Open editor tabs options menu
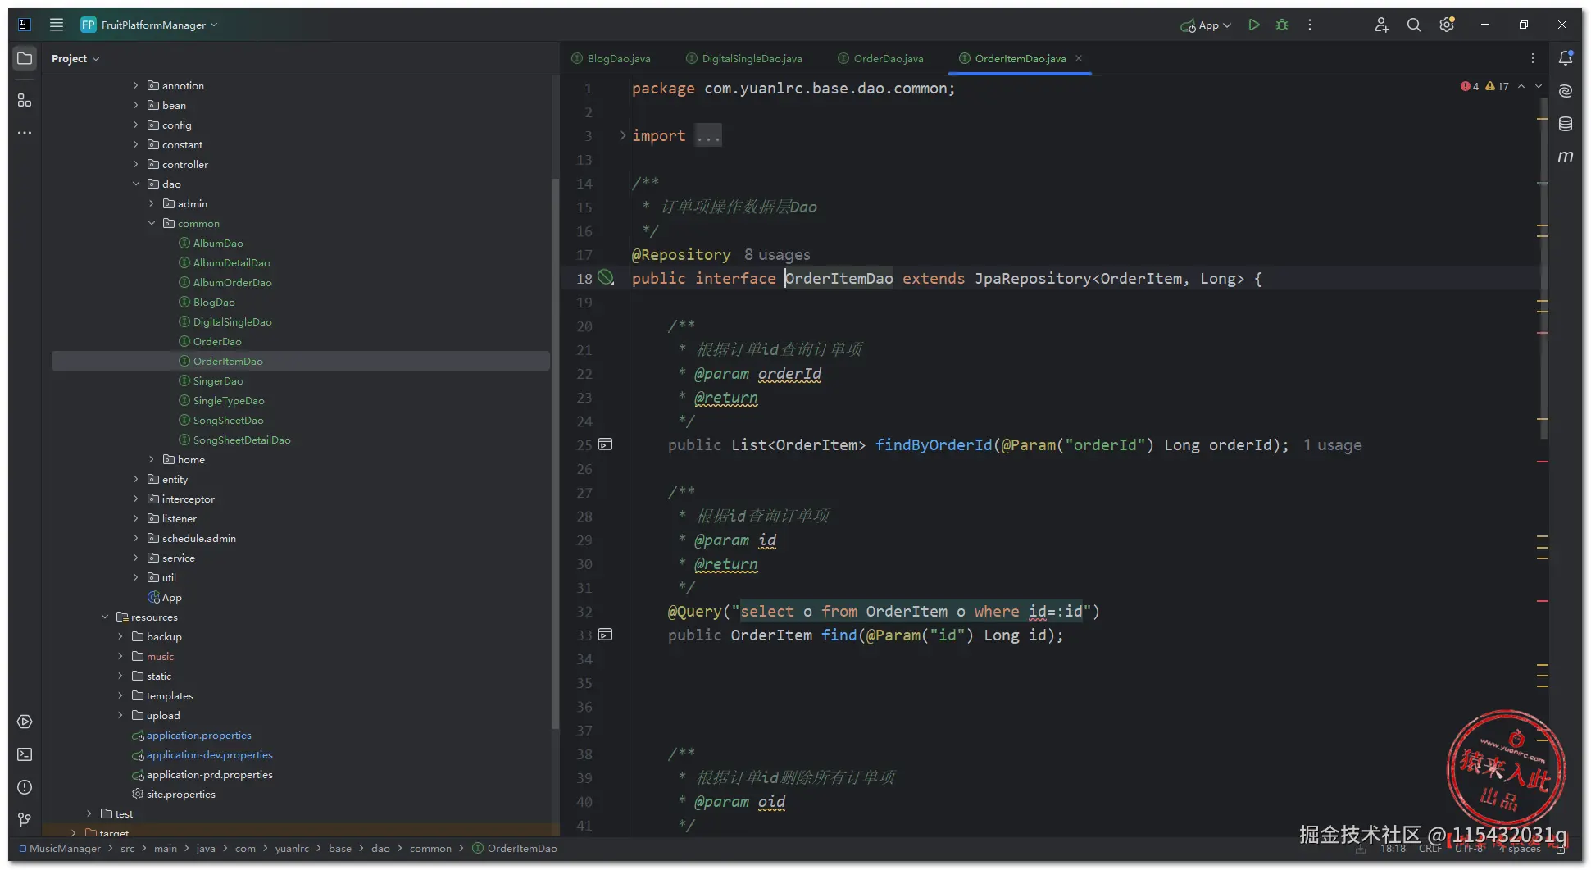 pos(1533,58)
